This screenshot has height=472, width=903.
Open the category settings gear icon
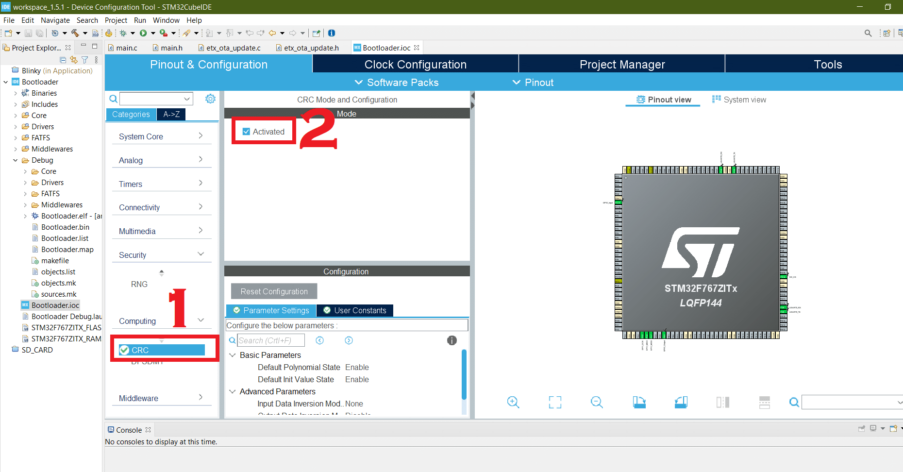click(210, 99)
